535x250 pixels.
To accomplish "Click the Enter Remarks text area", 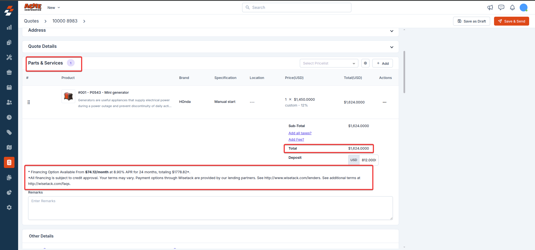I will [x=210, y=208].
